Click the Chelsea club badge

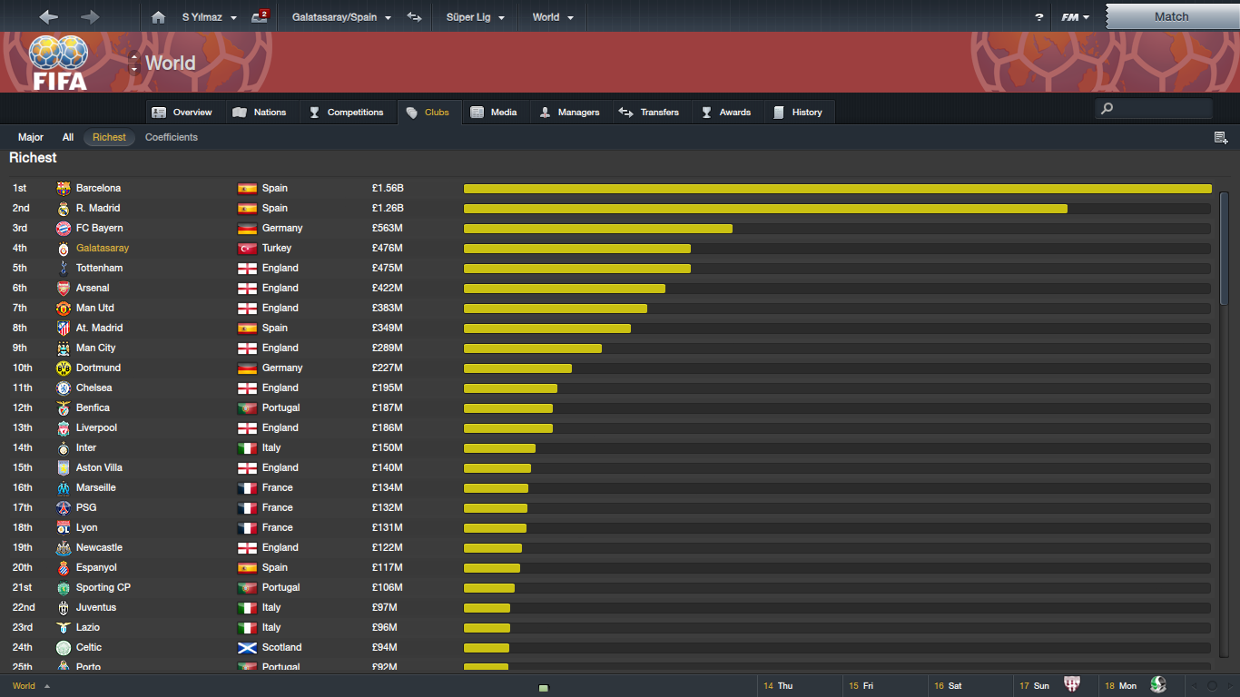pos(64,388)
